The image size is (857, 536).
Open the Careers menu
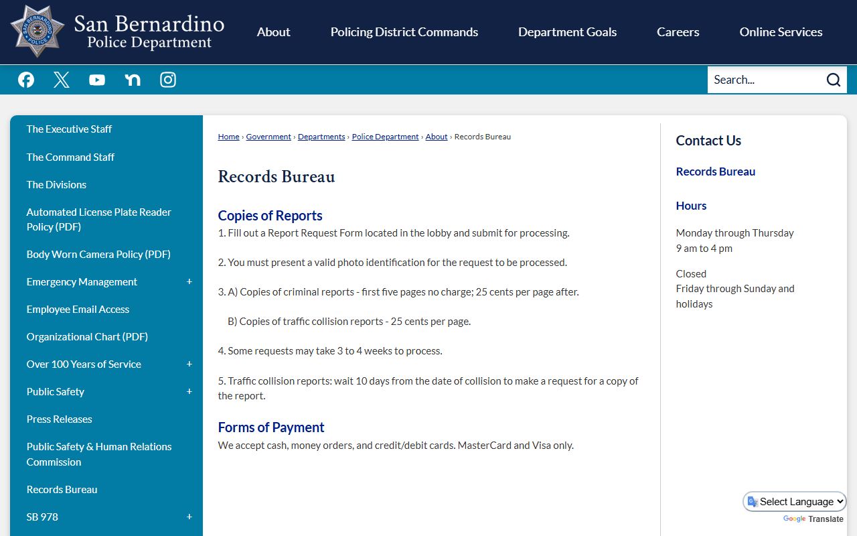pyautogui.click(x=678, y=32)
